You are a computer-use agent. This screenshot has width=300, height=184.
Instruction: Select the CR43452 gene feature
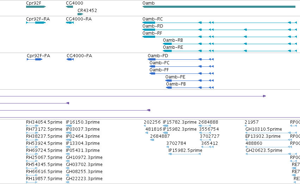[x=80, y=14]
